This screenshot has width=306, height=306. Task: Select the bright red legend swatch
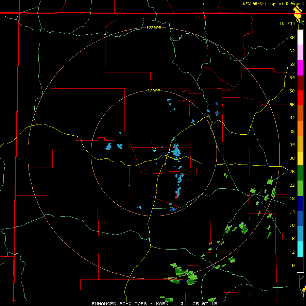[x=300, y=98]
